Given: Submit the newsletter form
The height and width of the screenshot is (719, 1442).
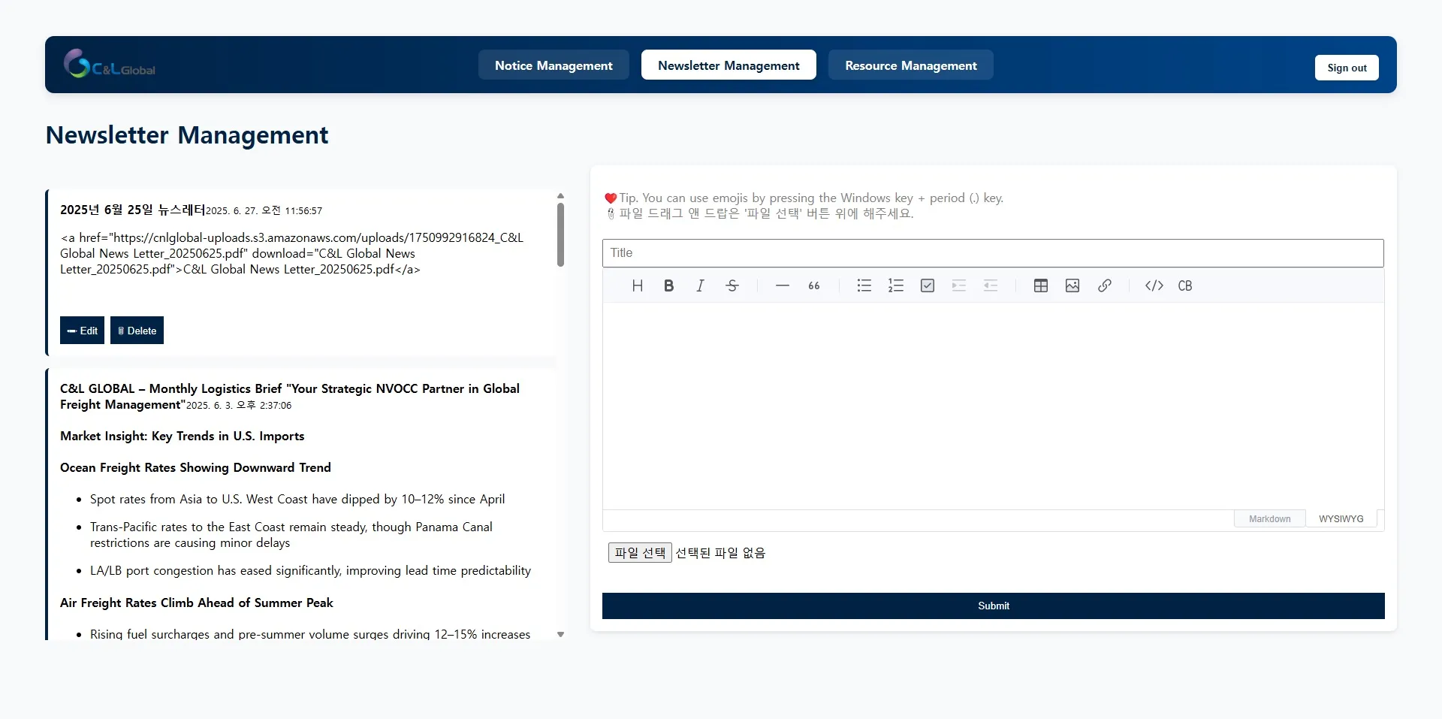Looking at the screenshot, I should click(x=993, y=606).
